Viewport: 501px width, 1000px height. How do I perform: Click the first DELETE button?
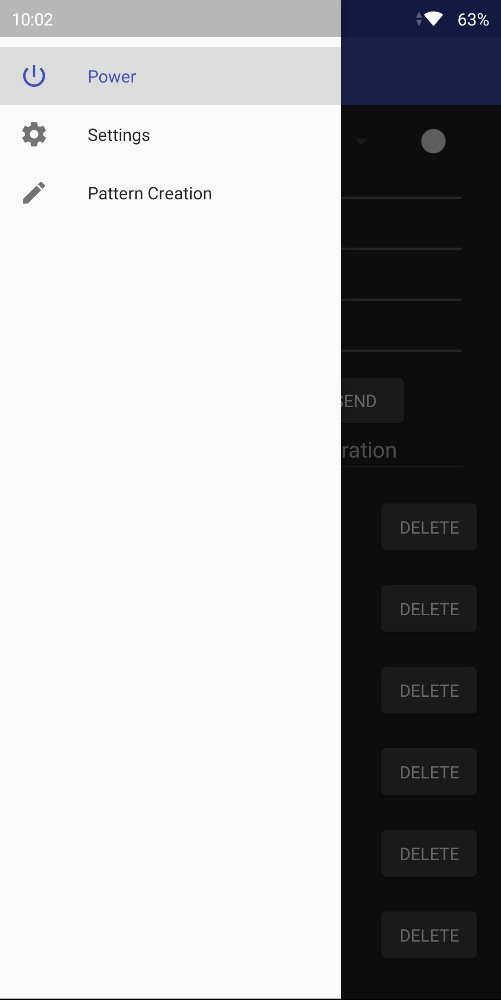coord(429,527)
